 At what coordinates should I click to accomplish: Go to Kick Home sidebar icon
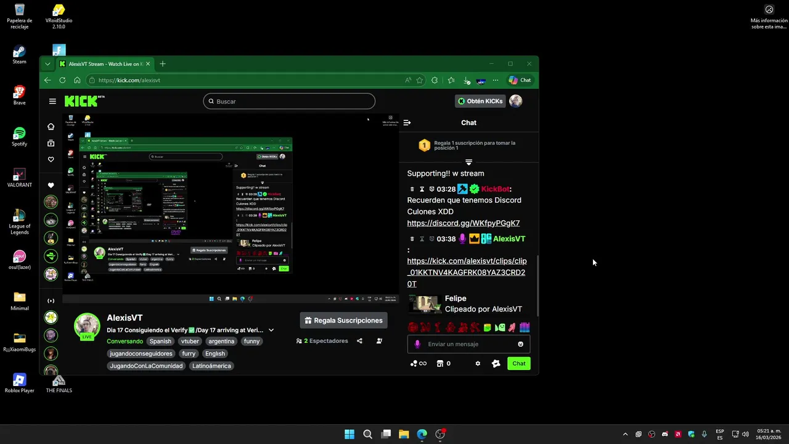click(x=51, y=126)
